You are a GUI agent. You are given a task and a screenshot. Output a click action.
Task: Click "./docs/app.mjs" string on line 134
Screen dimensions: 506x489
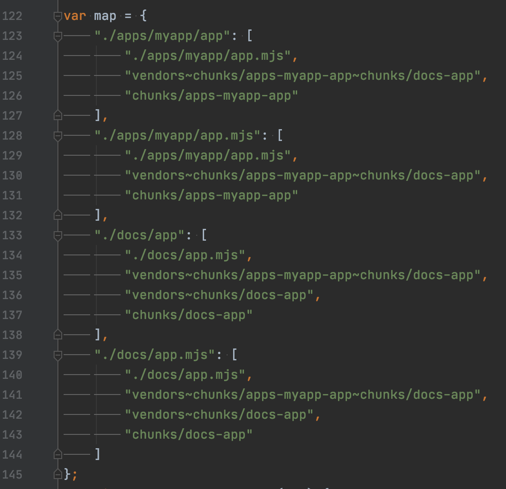click(185, 255)
